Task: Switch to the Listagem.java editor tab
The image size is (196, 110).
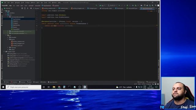Action: pyautogui.click(x=92, y=8)
